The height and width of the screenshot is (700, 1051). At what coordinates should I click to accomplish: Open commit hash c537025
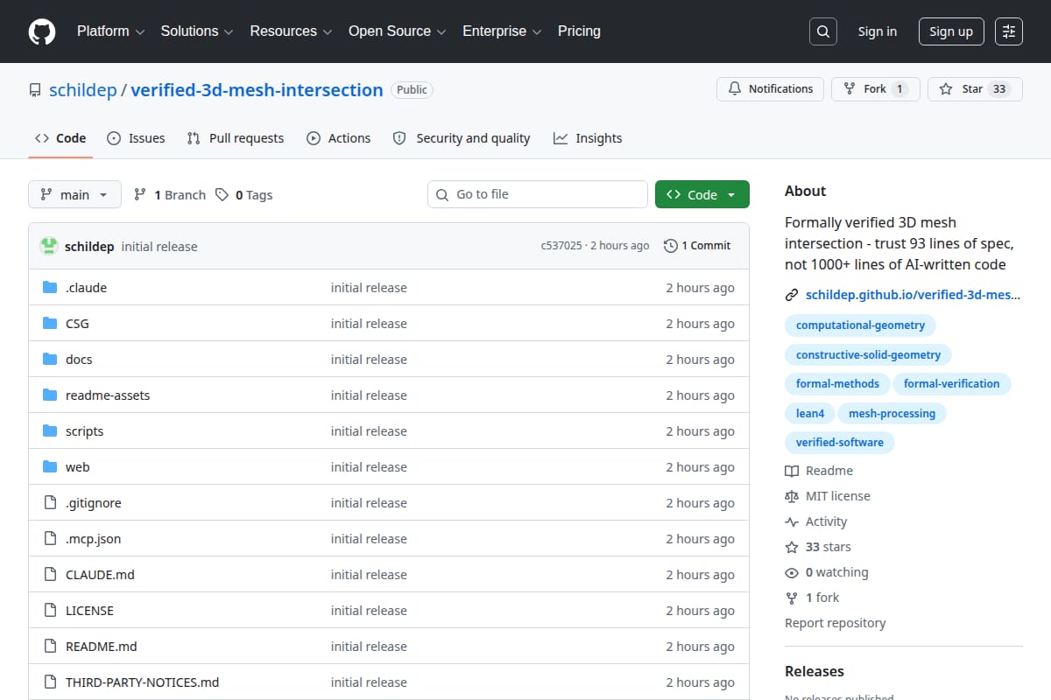click(x=561, y=246)
